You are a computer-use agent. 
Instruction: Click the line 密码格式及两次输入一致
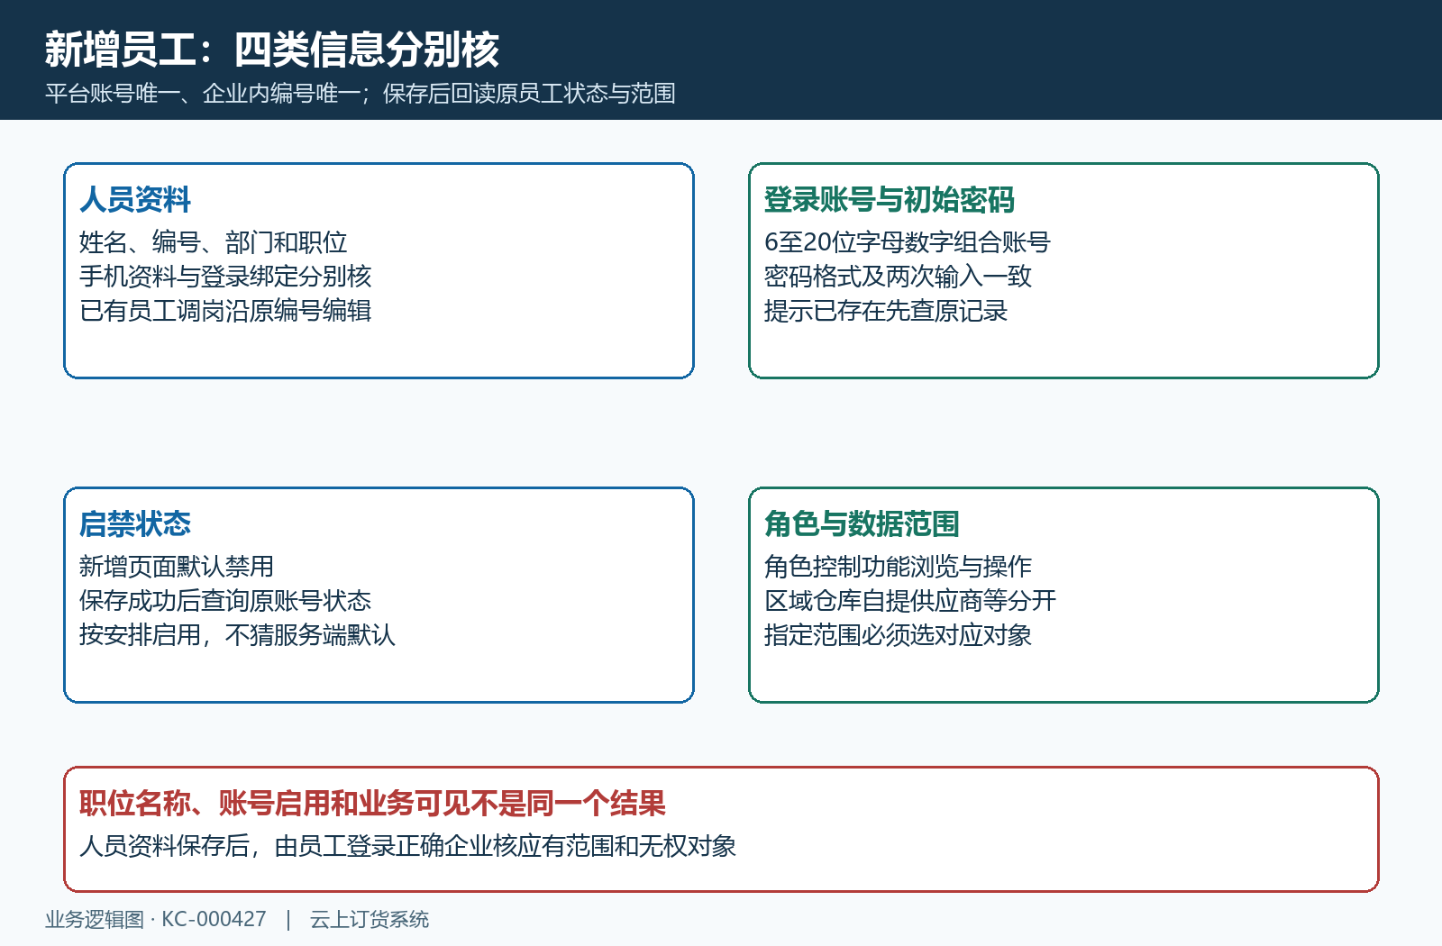tap(898, 277)
